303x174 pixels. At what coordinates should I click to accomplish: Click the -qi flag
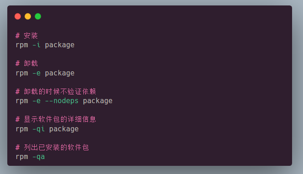pyautogui.click(x=38, y=129)
